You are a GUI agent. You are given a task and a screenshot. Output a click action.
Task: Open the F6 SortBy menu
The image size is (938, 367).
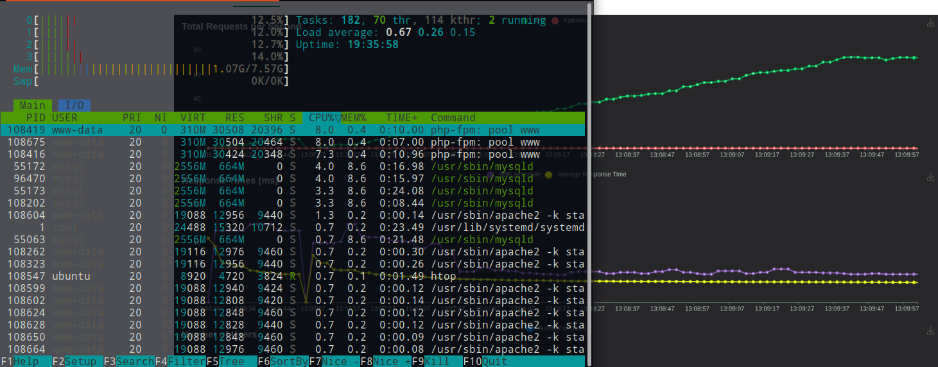[x=283, y=361]
